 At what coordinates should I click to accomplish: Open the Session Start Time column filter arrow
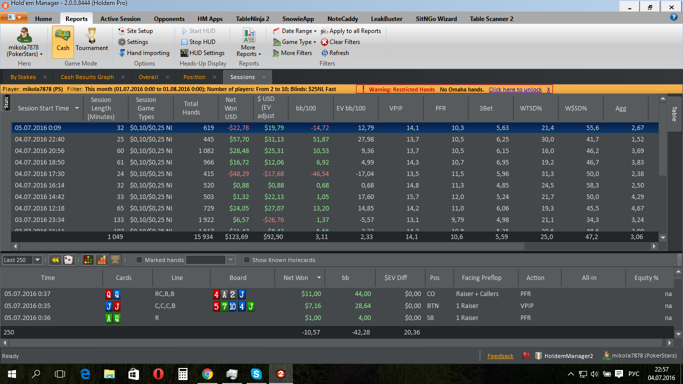coord(77,108)
